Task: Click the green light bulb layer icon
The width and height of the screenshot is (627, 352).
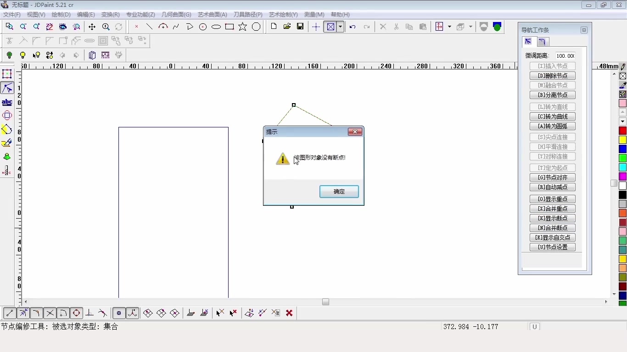Action: pos(9,55)
